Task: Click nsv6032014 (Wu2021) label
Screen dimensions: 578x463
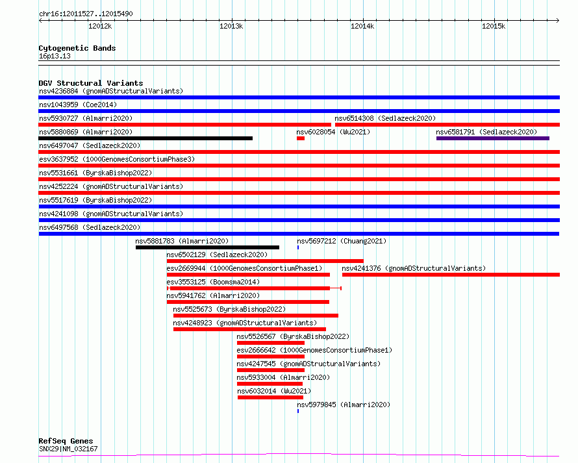Action: coord(274,391)
